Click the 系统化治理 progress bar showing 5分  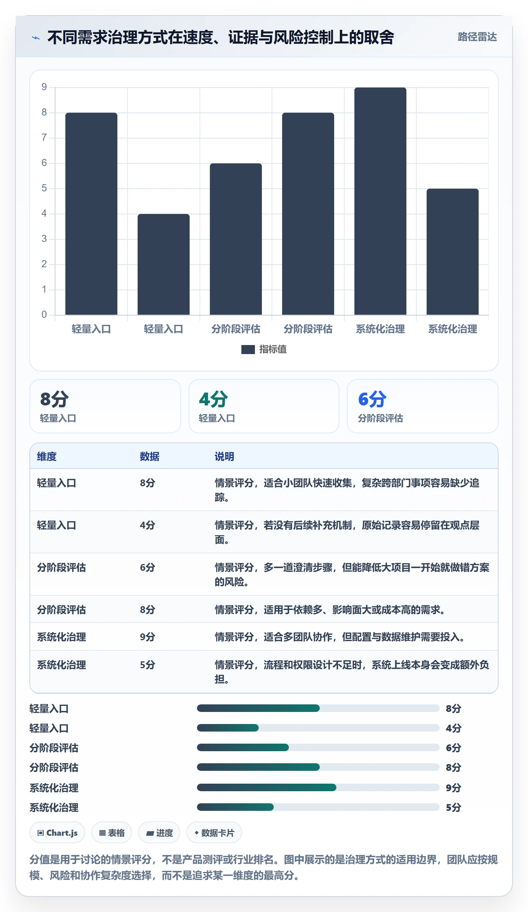pos(318,807)
